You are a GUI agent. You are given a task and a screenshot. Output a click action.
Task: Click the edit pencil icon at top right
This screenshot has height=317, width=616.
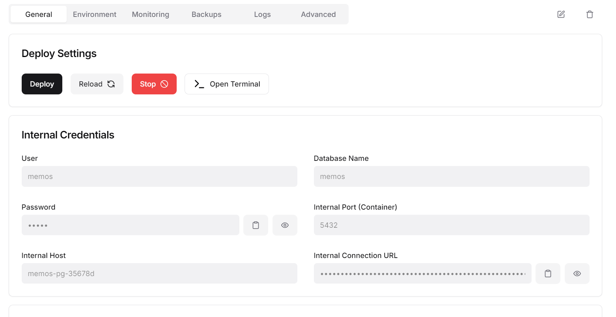pos(561,15)
